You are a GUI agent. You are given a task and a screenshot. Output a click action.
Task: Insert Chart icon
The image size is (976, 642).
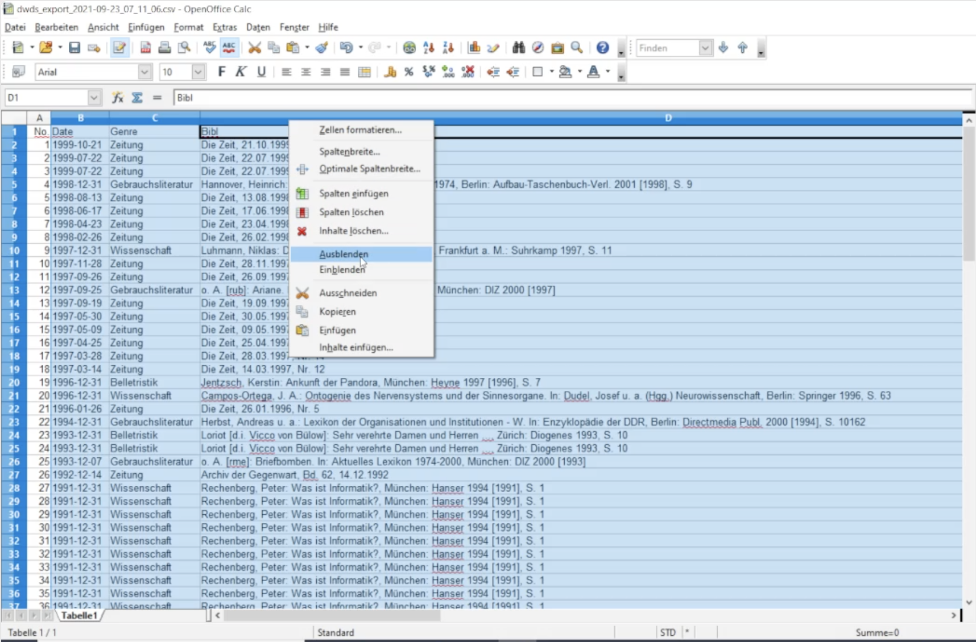(474, 48)
